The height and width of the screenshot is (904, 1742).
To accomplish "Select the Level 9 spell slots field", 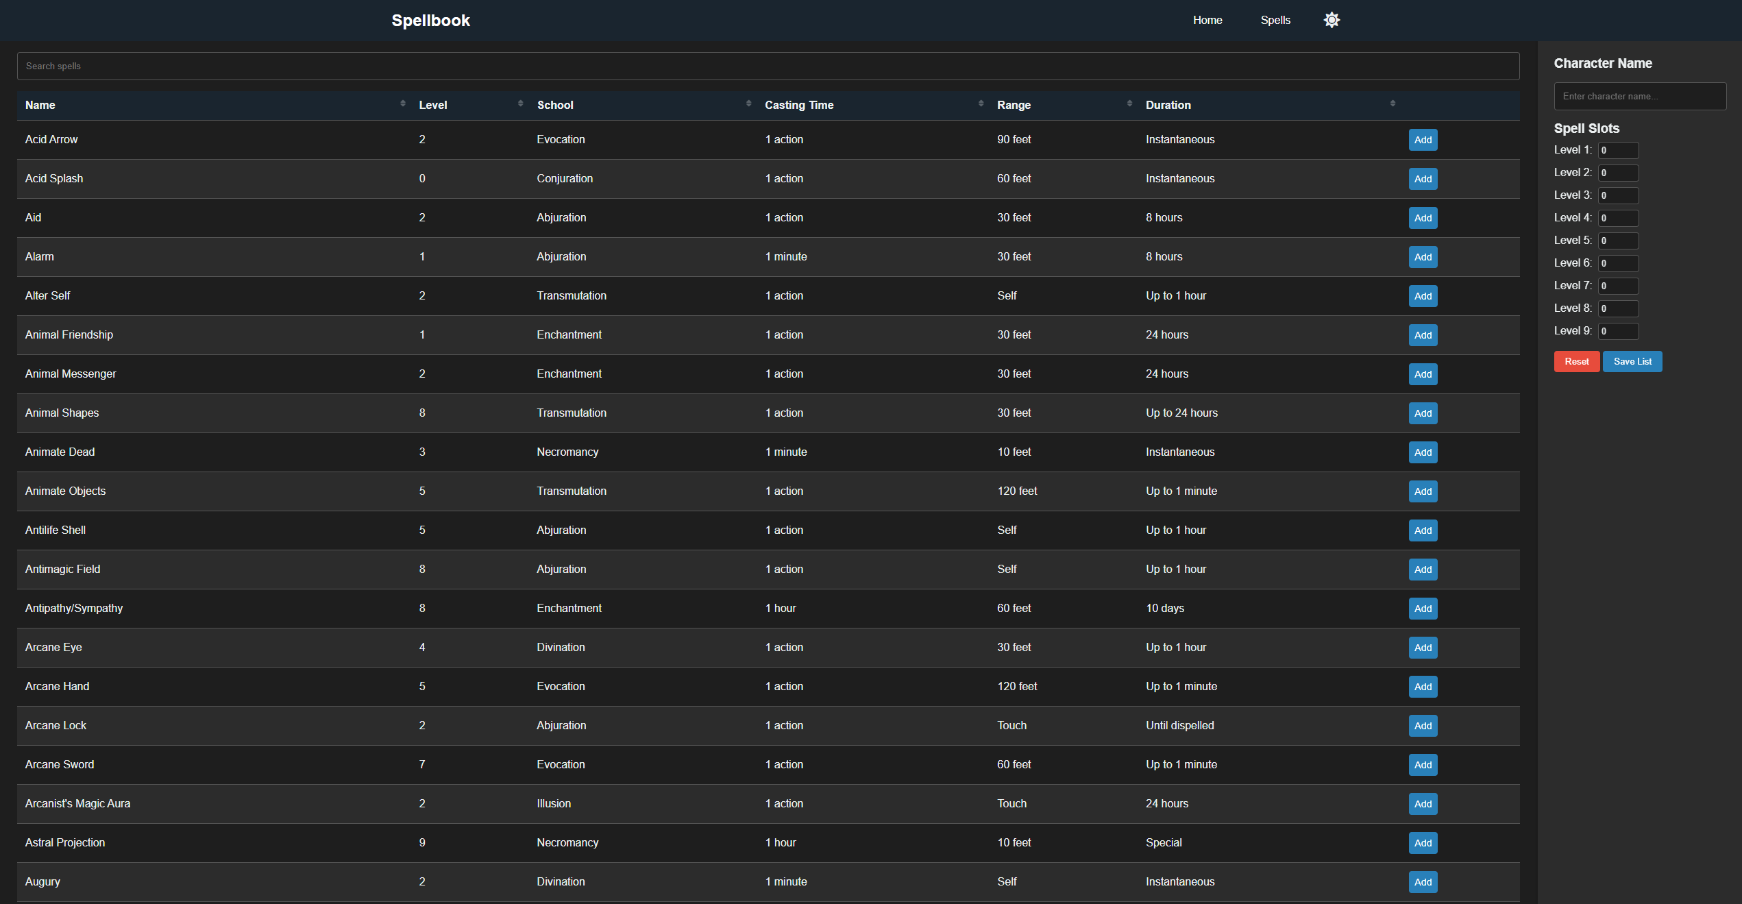I will pos(1617,331).
